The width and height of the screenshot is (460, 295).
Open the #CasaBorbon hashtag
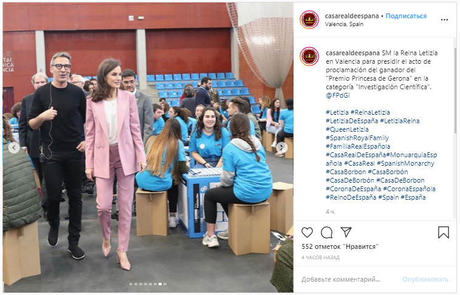[346, 172]
